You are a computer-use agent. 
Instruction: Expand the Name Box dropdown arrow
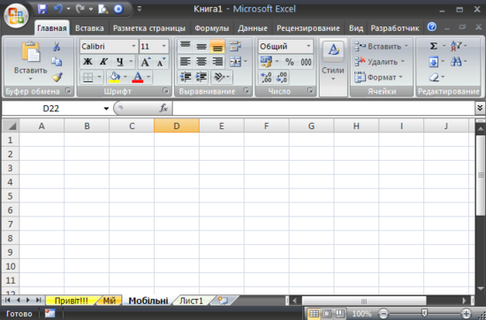pos(106,109)
